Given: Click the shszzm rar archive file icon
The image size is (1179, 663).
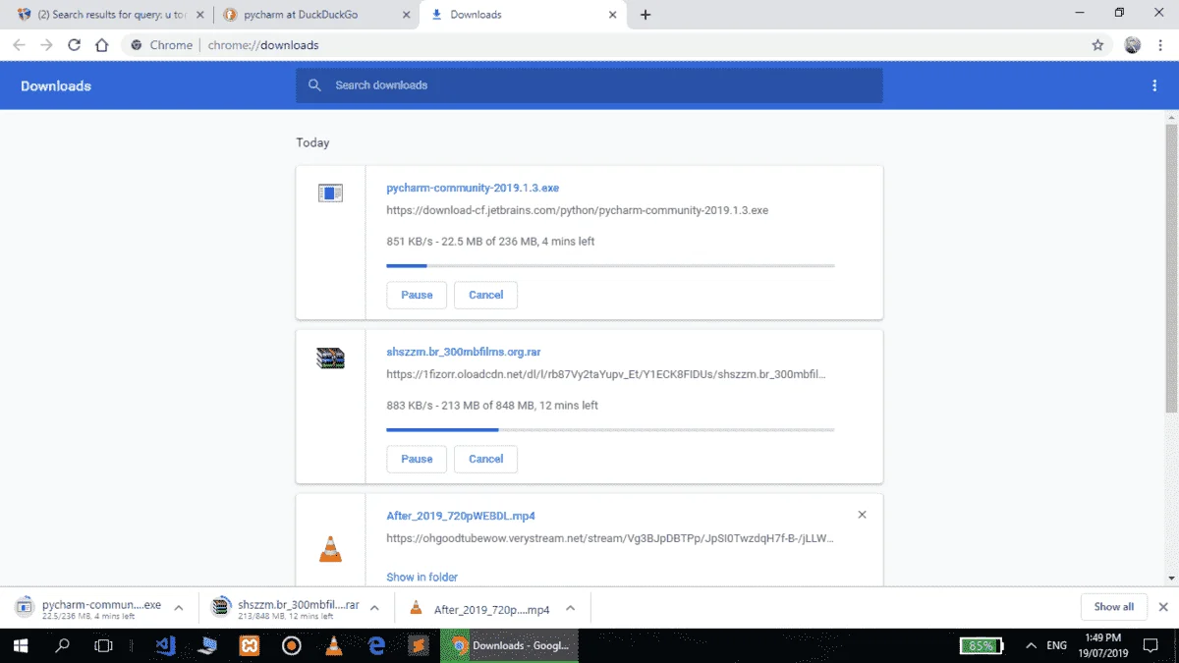Looking at the screenshot, I should click(330, 358).
